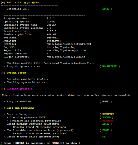
Task: Click the Operating system value Linux
Action: point(51,22)
